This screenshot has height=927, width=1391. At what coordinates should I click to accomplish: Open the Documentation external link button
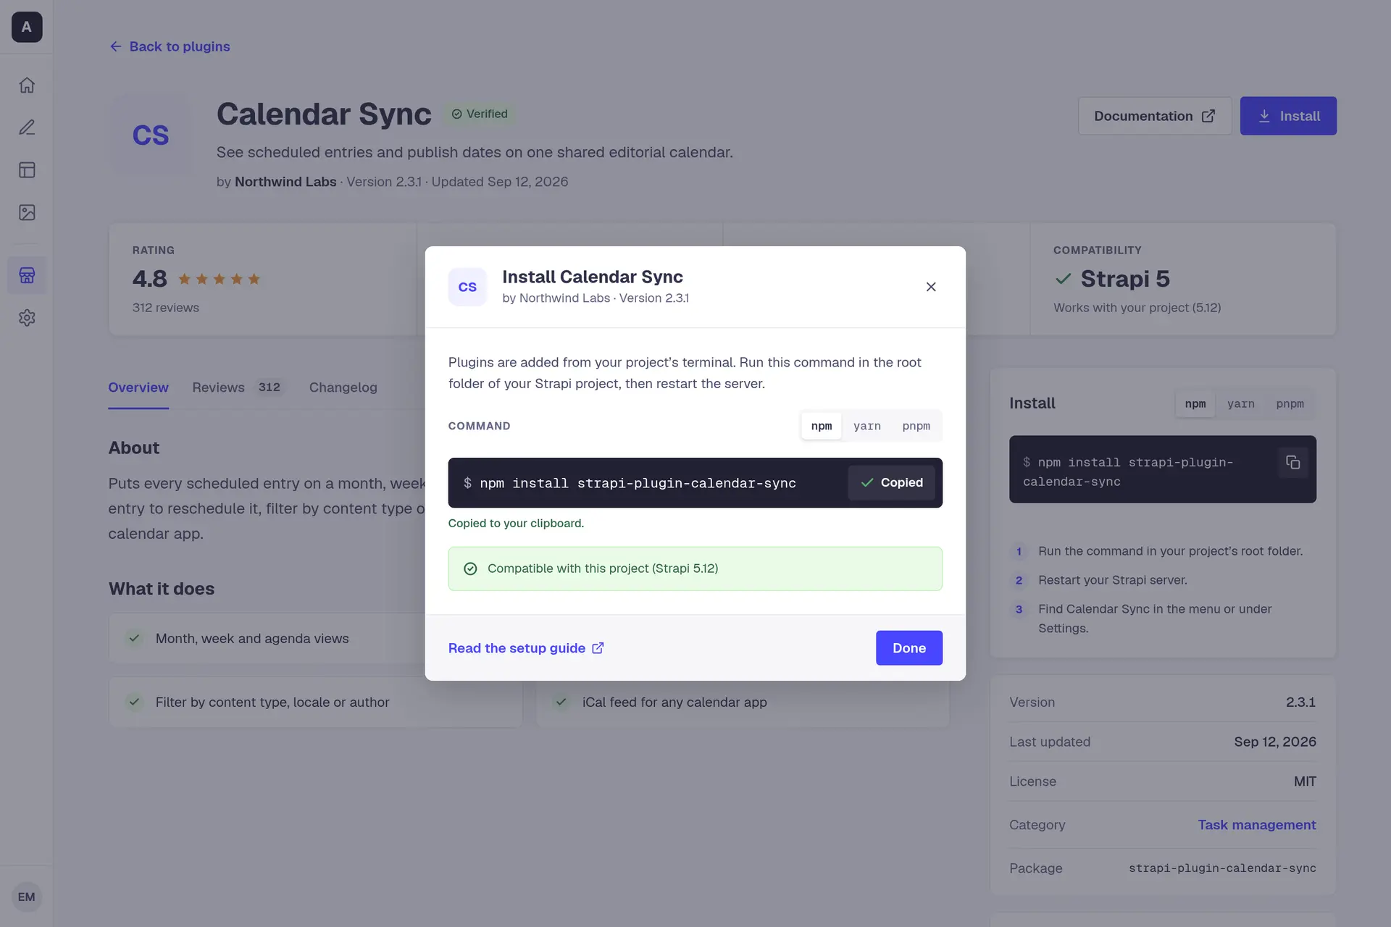click(1154, 116)
